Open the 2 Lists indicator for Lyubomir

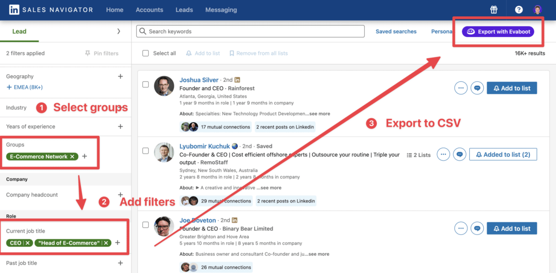(419, 155)
